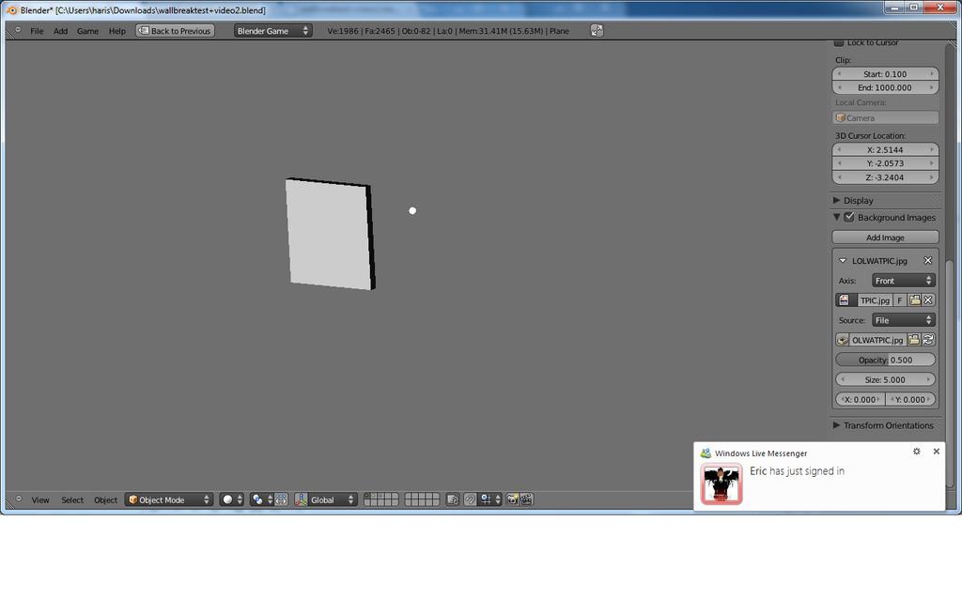
Task: Click the Y: 0.000 offset field
Action: coord(910,399)
